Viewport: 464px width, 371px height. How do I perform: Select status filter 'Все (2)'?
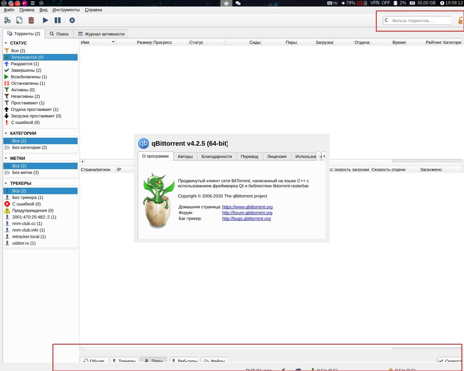pos(40,51)
